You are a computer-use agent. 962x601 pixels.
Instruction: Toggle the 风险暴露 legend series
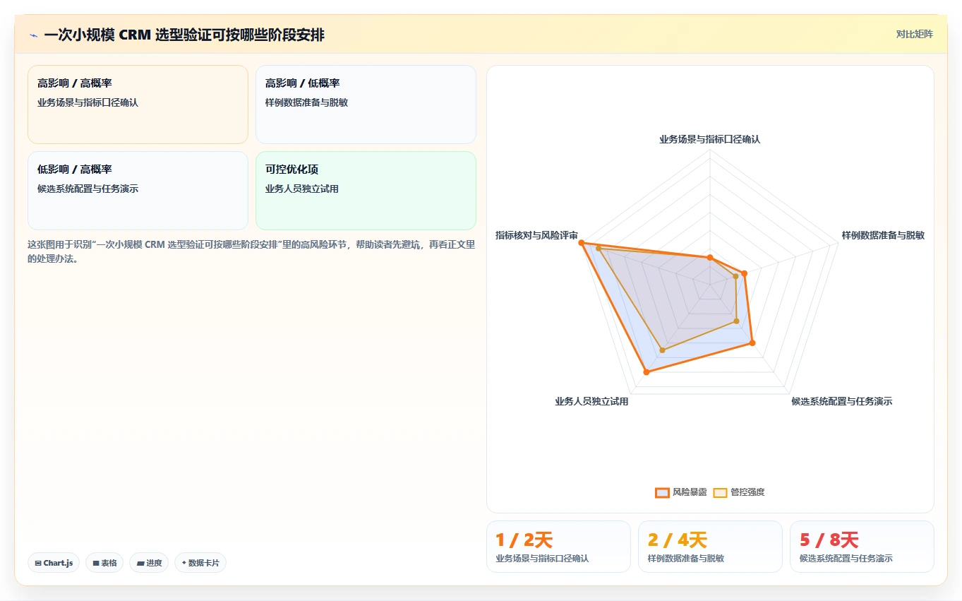[681, 492]
